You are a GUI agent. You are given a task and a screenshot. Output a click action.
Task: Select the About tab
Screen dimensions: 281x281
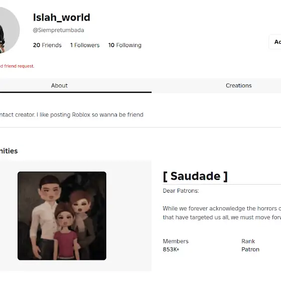[x=59, y=85]
